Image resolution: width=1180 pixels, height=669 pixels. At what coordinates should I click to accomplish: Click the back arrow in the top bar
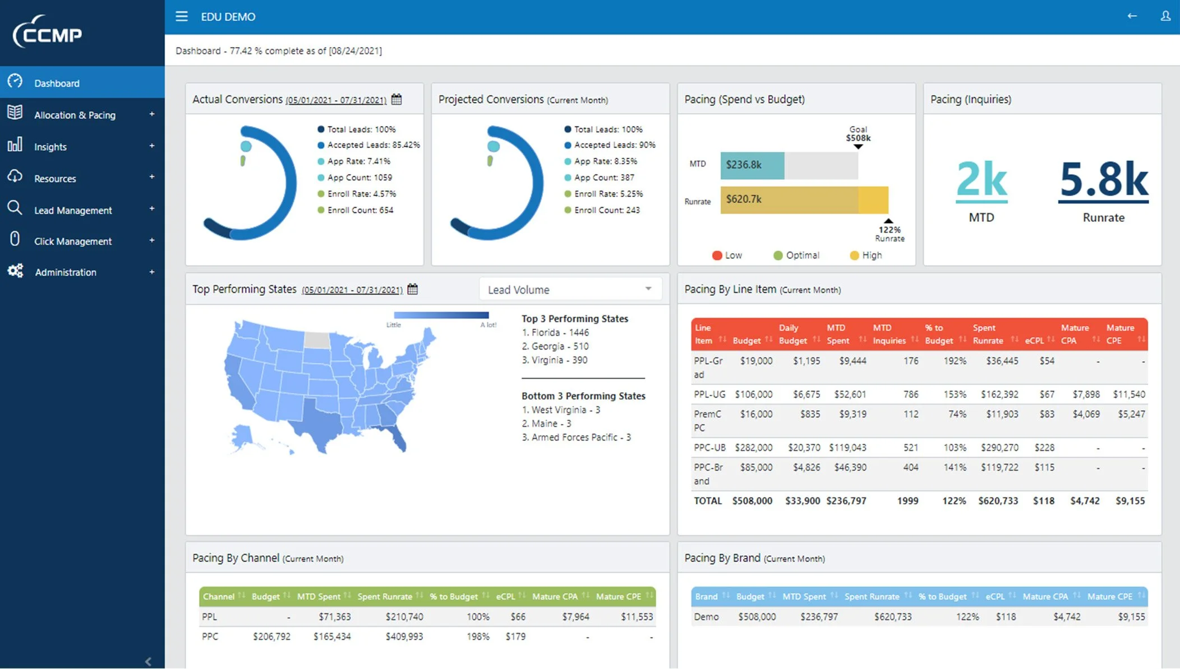click(1133, 16)
